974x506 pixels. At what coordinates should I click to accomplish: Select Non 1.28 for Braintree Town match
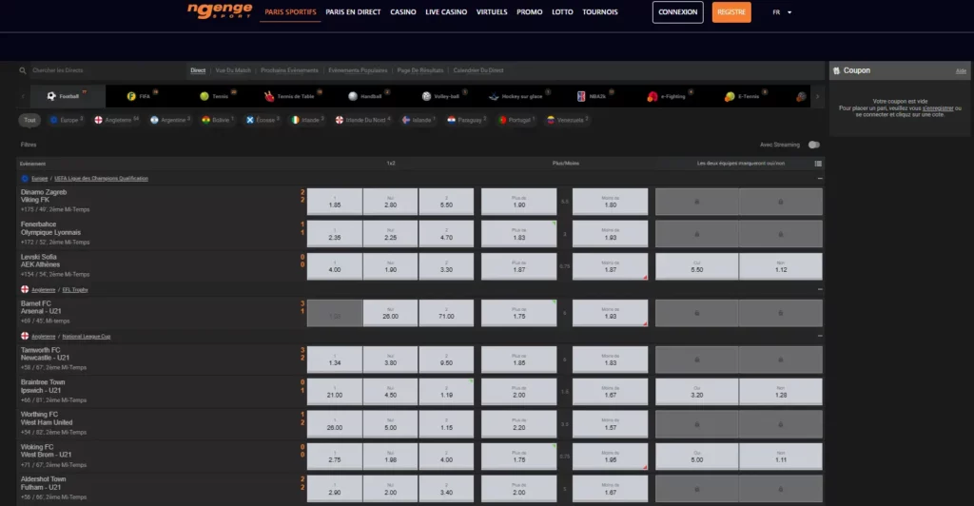coord(781,392)
